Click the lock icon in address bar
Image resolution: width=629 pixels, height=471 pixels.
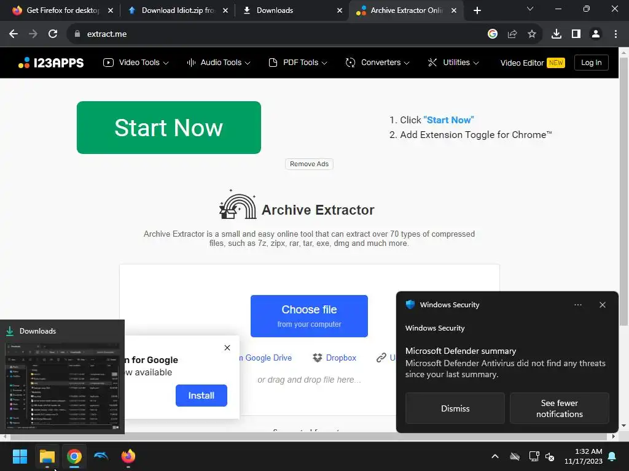(x=77, y=34)
